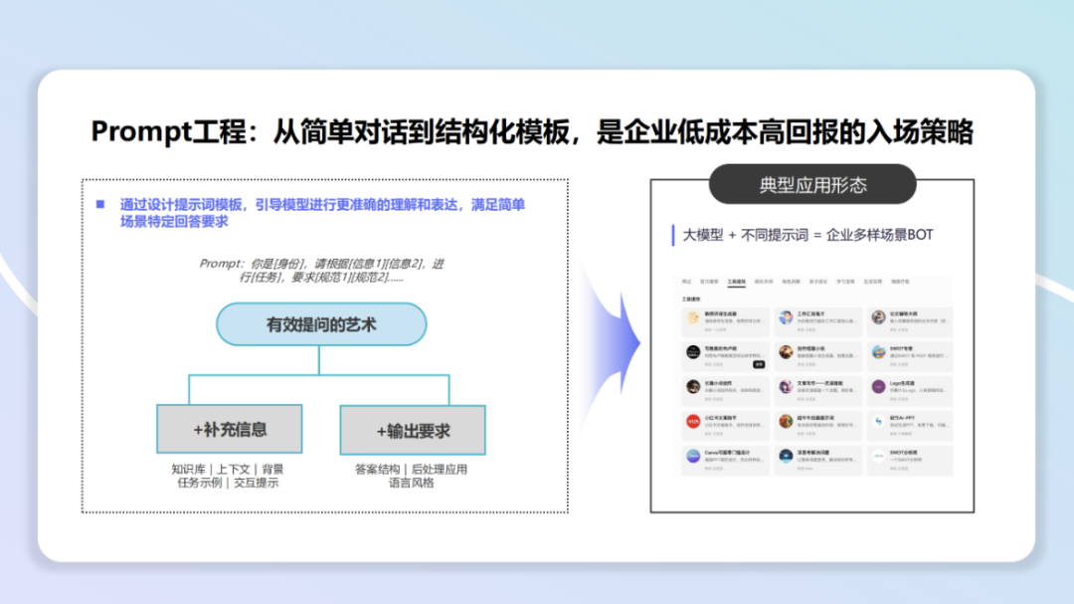Click the text 知识库｜上下文｜背景
Image resolution: width=1074 pixels, height=604 pixels.
click(x=228, y=469)
